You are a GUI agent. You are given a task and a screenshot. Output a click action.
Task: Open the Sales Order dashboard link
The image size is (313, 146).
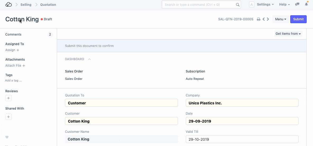74,79
